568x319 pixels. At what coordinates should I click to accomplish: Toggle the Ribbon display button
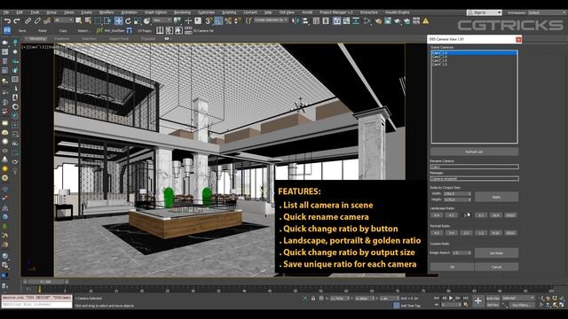point(337,21)
